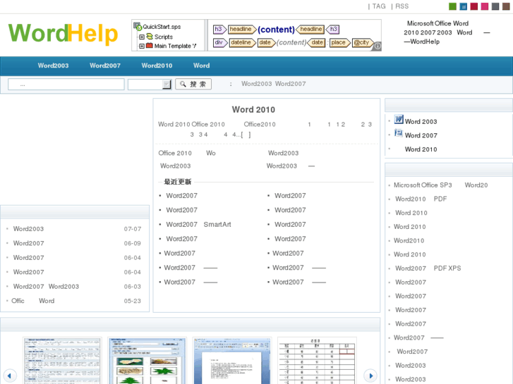Viewport: 513px width, 384px height.
Task: Click the banner ad info icon
Action: (x=378, y=46)
